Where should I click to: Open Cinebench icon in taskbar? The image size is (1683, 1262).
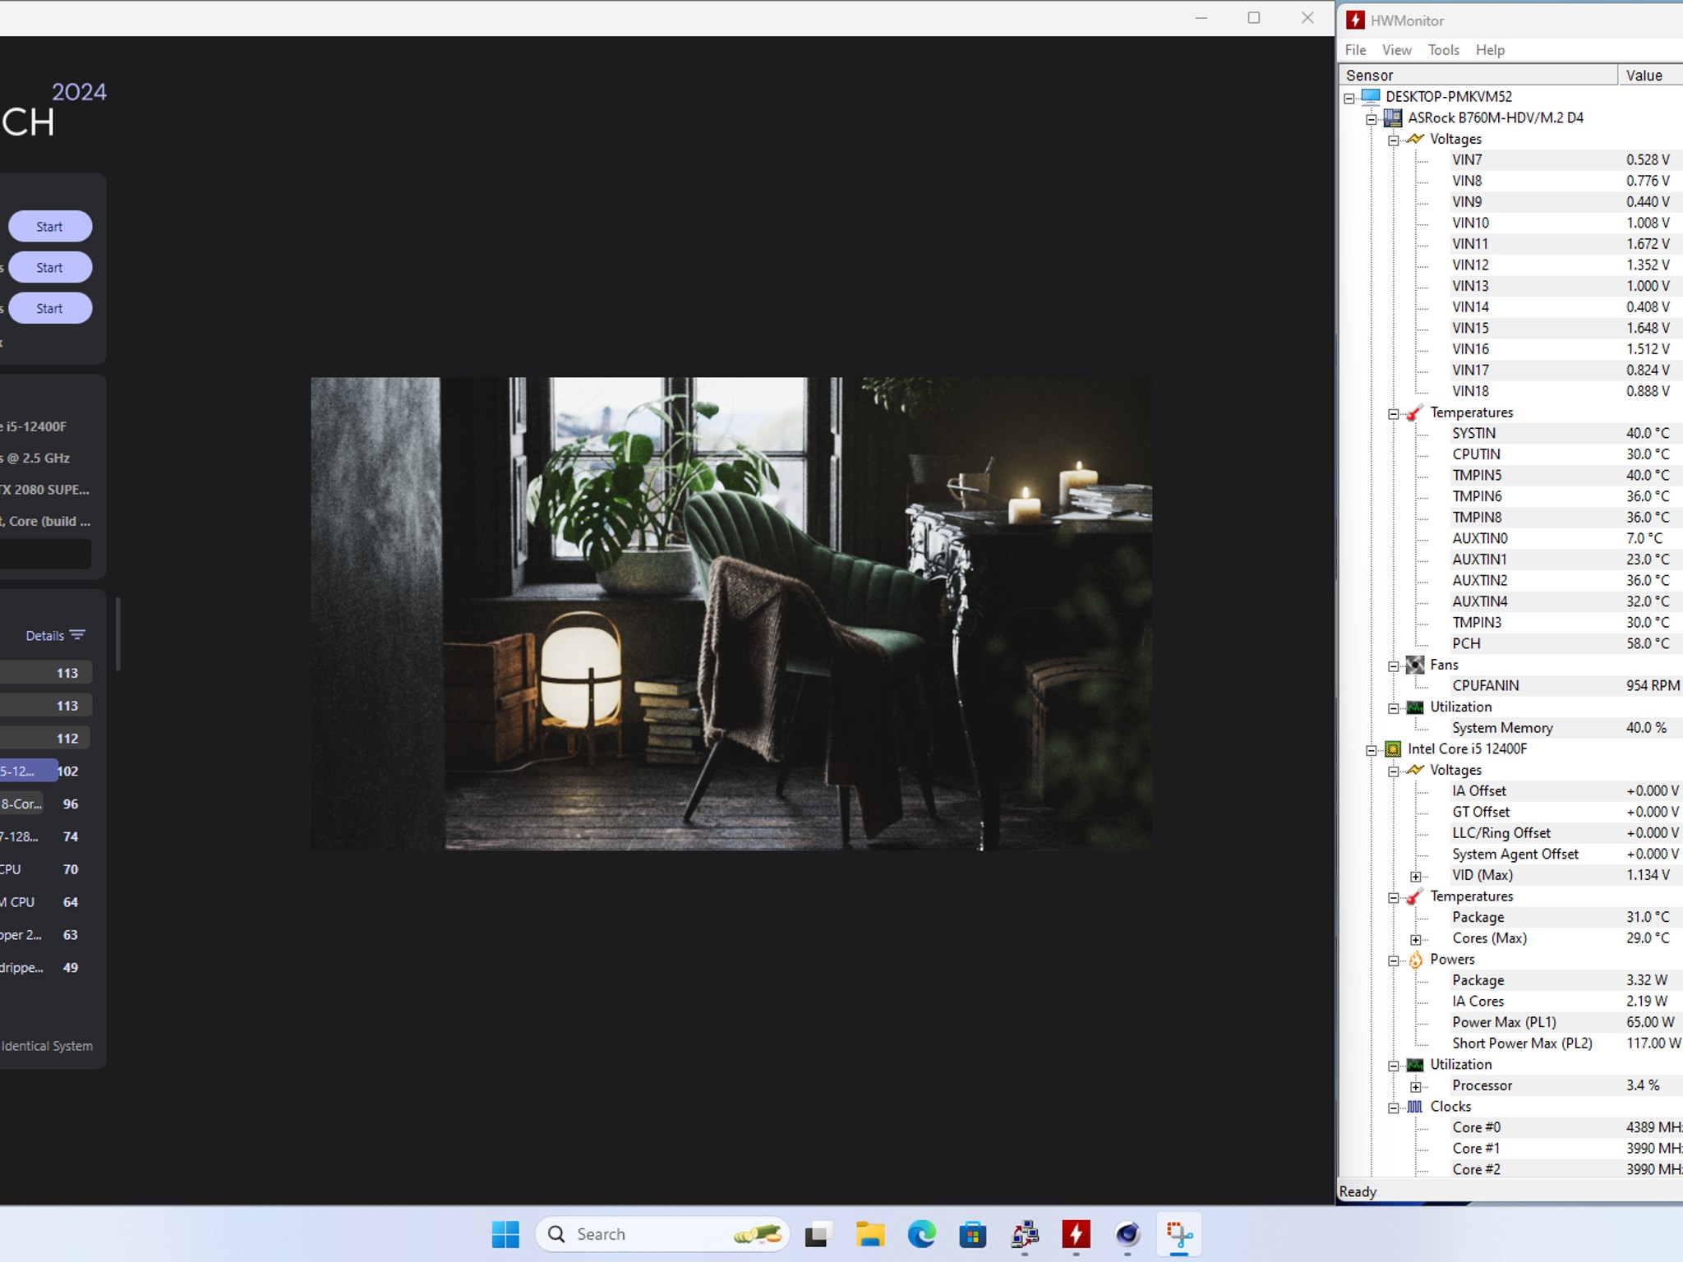coord(1127,1234)
